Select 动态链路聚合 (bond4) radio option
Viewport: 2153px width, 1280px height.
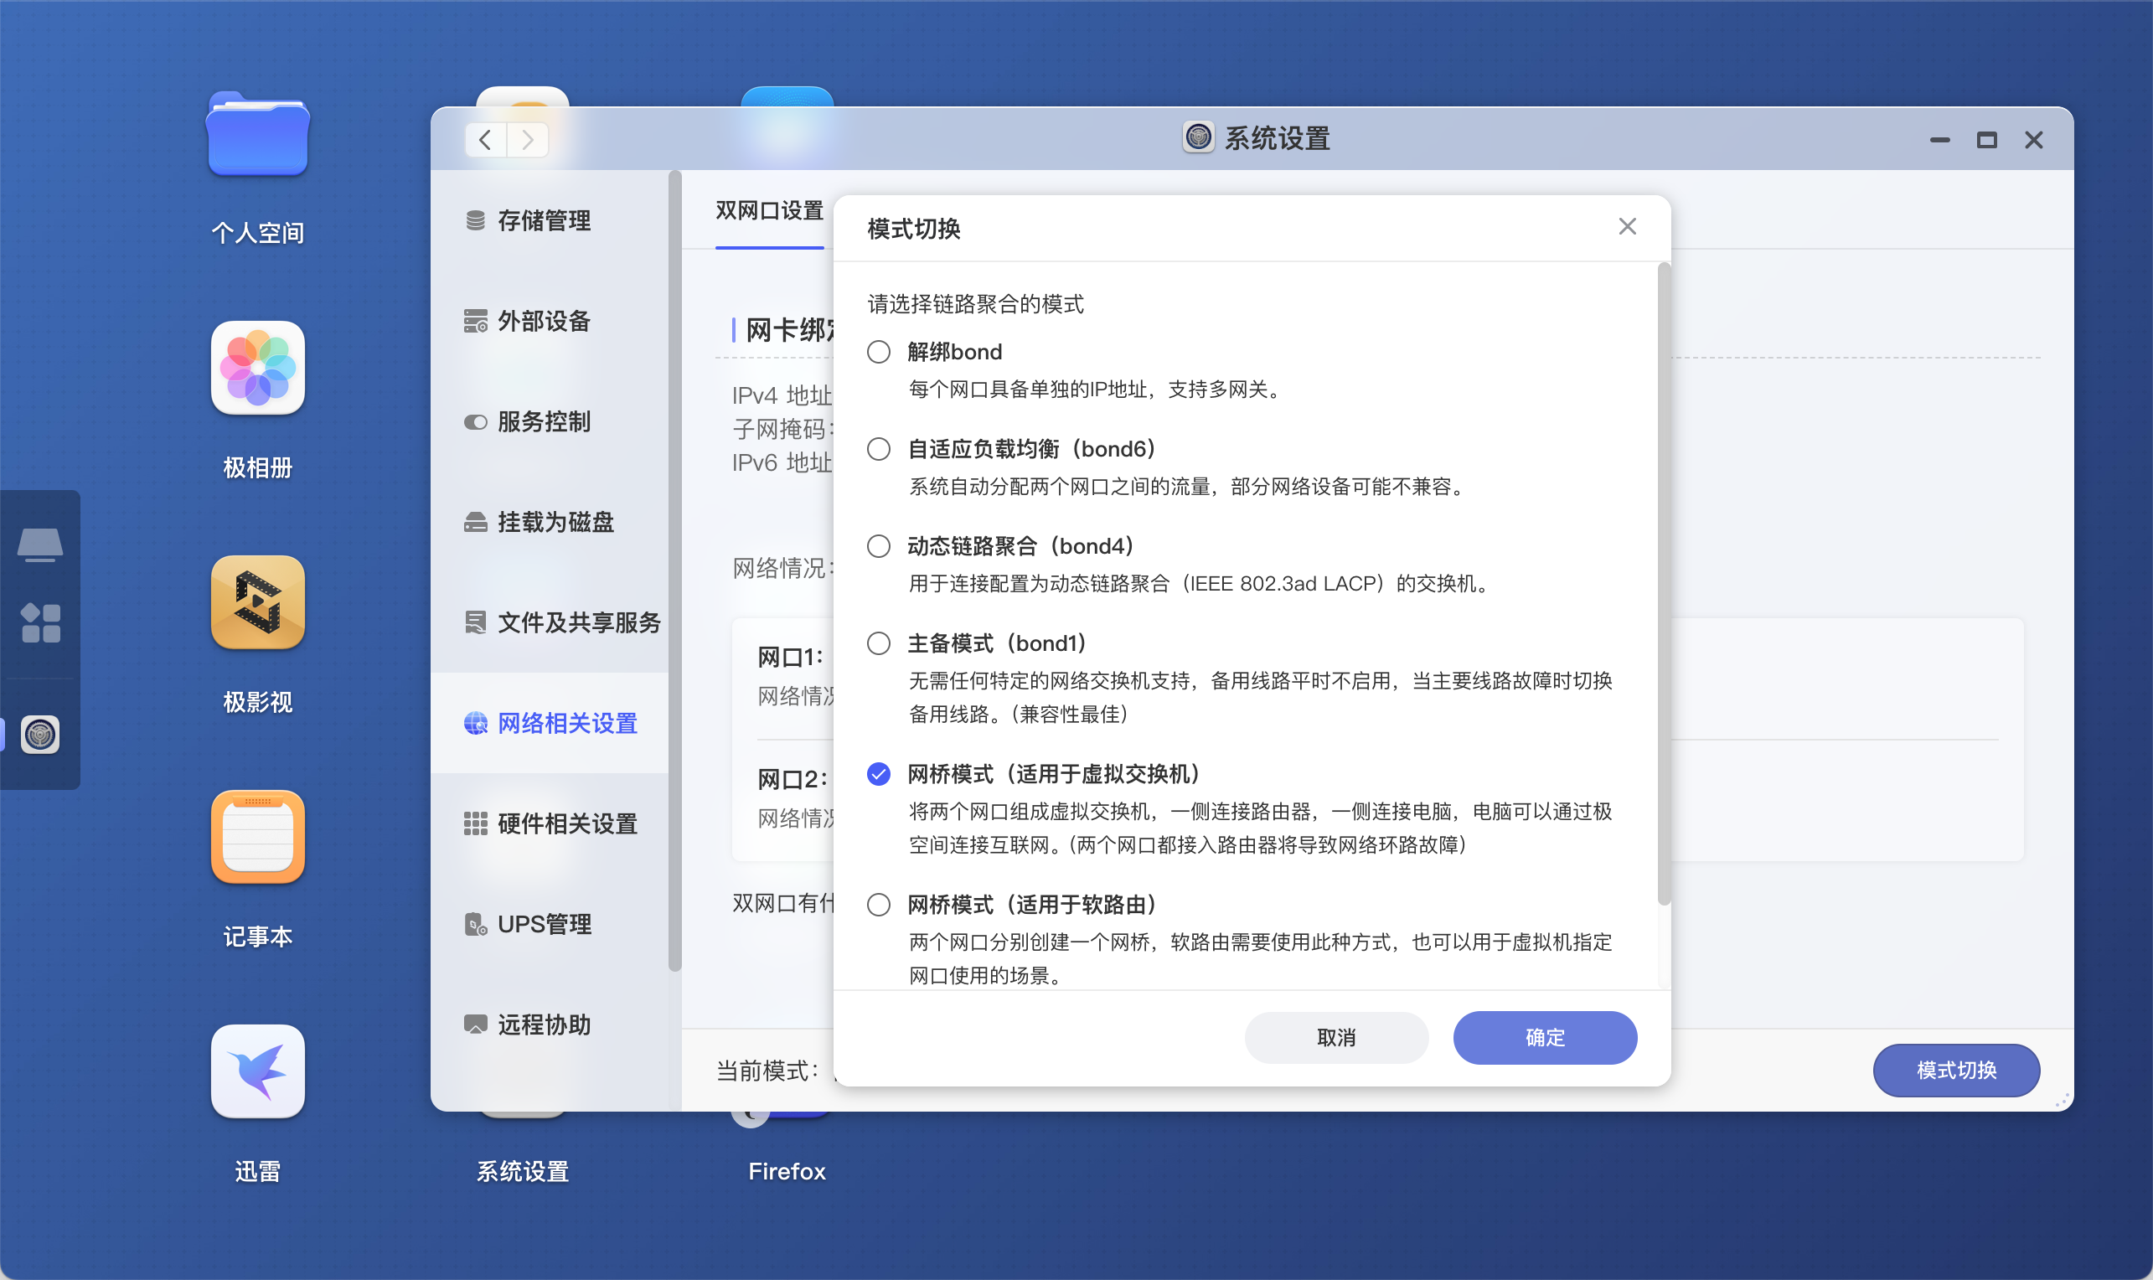tap(878, 547)
